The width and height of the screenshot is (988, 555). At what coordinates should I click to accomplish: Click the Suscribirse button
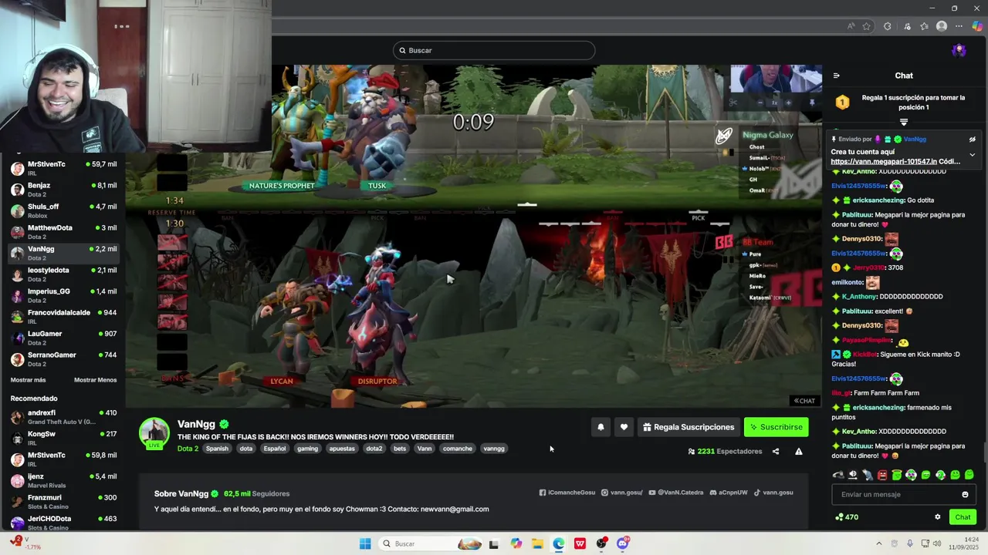776,427
